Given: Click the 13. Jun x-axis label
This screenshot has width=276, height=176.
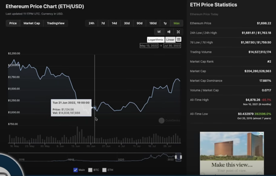Looking at the screenshot, I should pos(76,146).
